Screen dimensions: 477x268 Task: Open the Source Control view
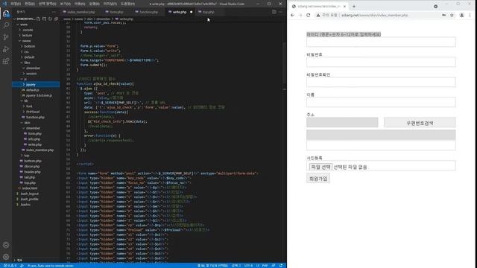point(6,37)
